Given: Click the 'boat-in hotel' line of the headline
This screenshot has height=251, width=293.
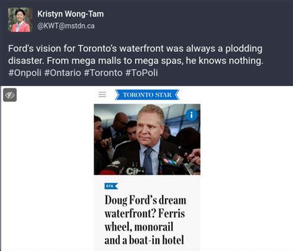Looking at the screenshot, I should 144,240.
